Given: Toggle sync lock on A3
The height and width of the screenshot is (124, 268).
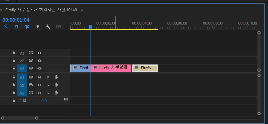Looking at the screenshot, I should tap(31, 92).
